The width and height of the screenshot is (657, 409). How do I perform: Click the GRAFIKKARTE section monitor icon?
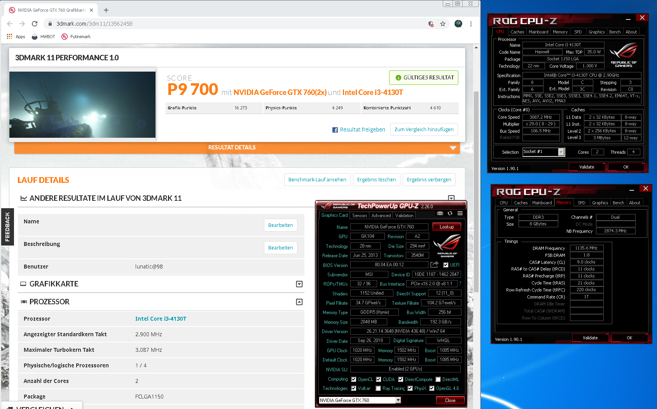point(23,284)
